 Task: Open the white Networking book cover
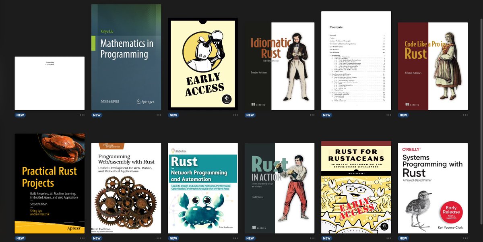tap(50, 83)
